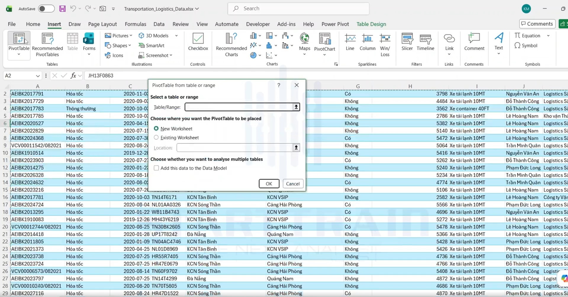The height and width of the screenshot is (297, 568).
Task: Click the Link icon
Action: click(449, 39)
